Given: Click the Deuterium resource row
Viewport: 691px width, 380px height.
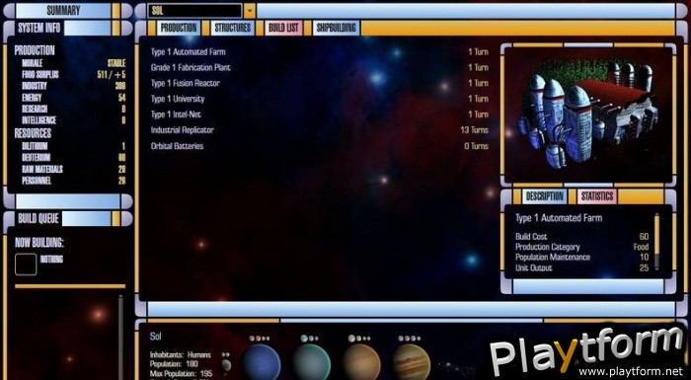Looking at the screenshot, I should coord(74,158).
